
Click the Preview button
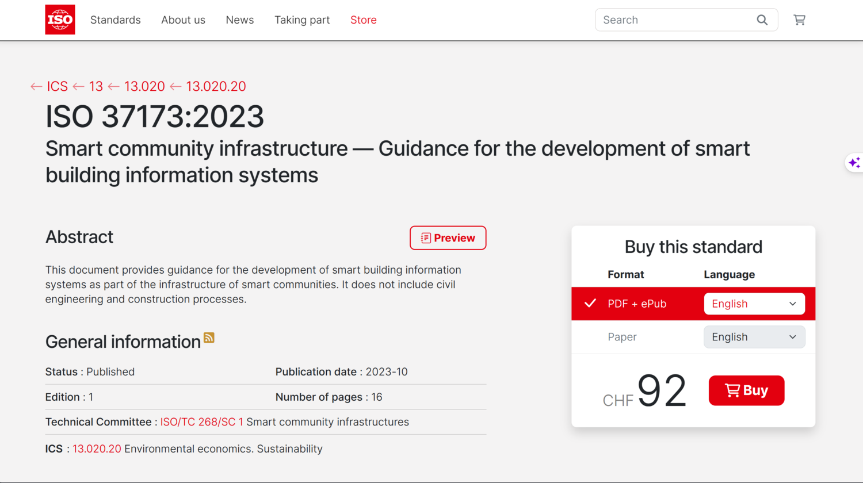[448, 238]
